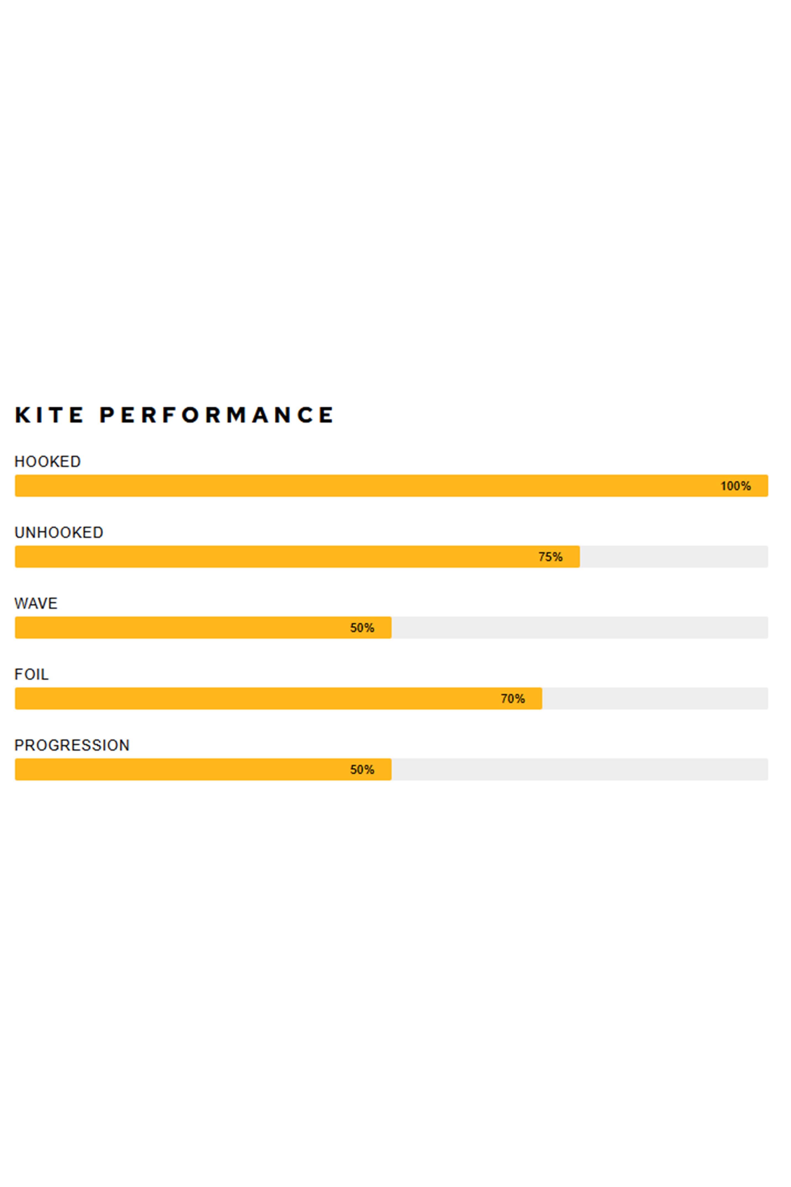
Task: Click the FOIL label
Action: coord(31,674)
